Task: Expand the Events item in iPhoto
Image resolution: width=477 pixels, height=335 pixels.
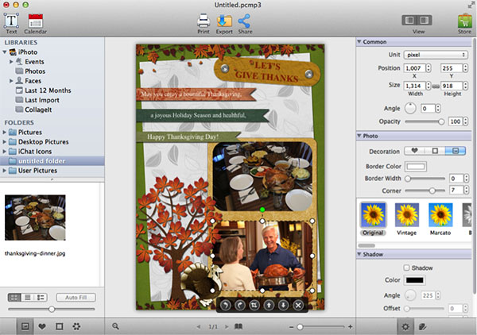Action: [12, 61]
